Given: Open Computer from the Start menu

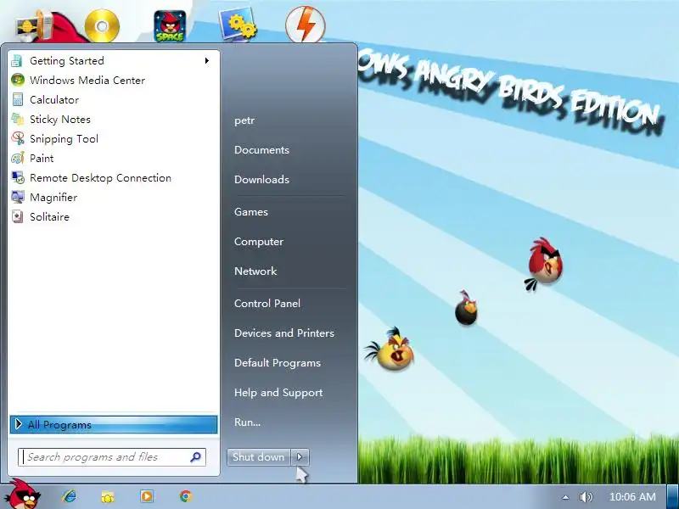Looking at the screenshot, I should pos(259,242).
